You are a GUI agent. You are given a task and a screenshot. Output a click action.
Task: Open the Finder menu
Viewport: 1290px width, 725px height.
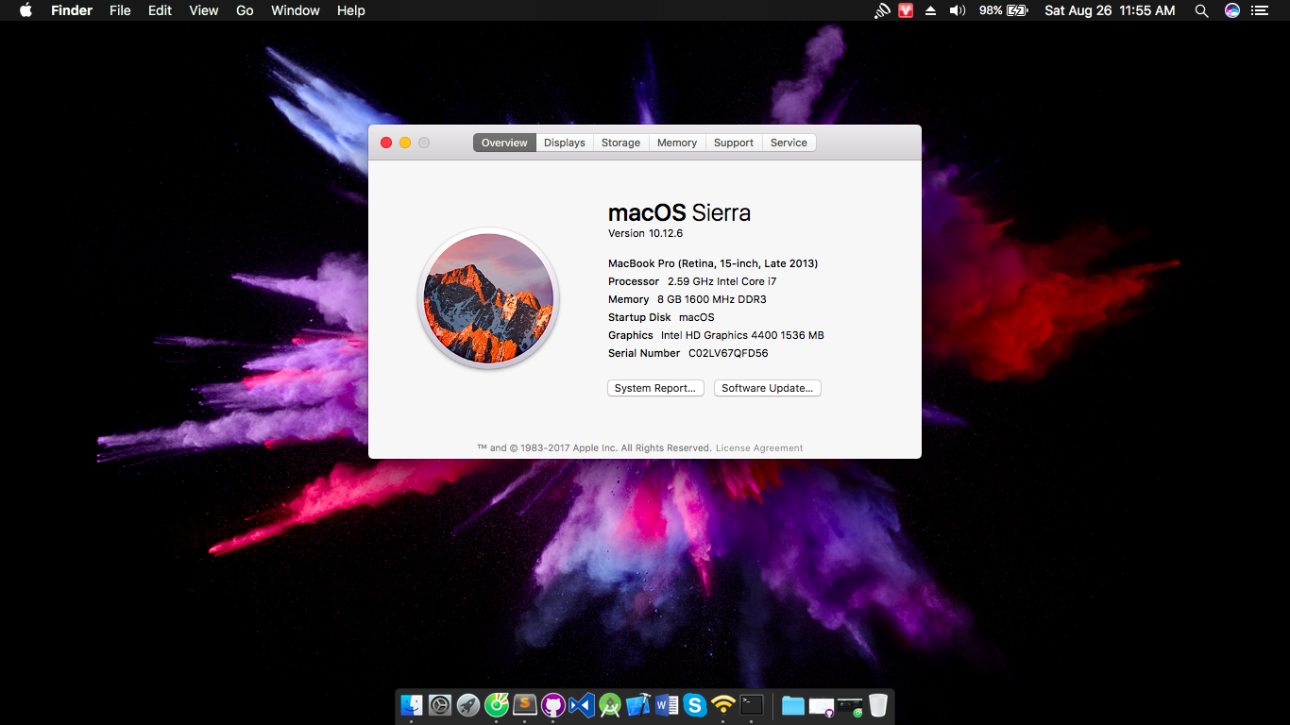pos(72,10)
